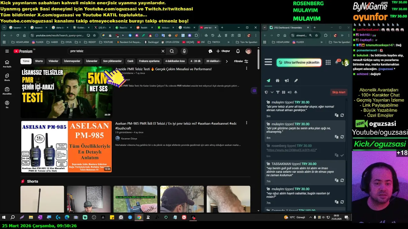408x229 pixels.
Task: Show more filter chips with right arrow
Action: click(227, 61)
